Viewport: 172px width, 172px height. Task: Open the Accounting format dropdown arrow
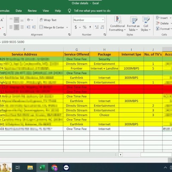[80, 28]
